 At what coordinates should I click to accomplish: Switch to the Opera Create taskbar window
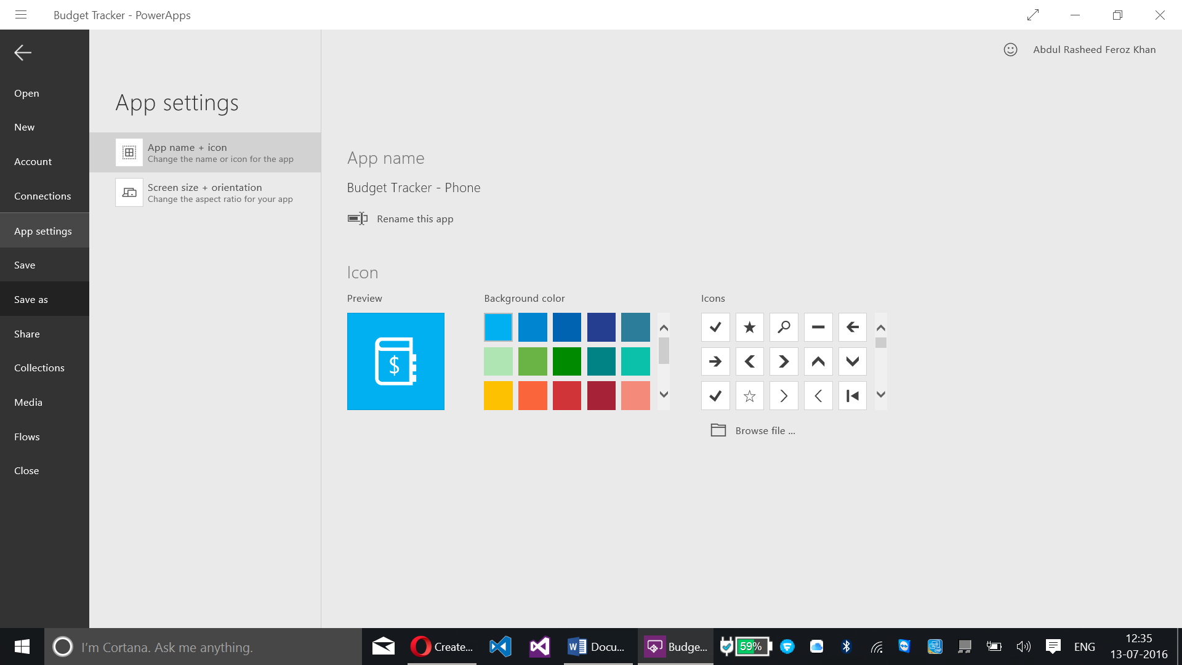[x=442, y=647]
